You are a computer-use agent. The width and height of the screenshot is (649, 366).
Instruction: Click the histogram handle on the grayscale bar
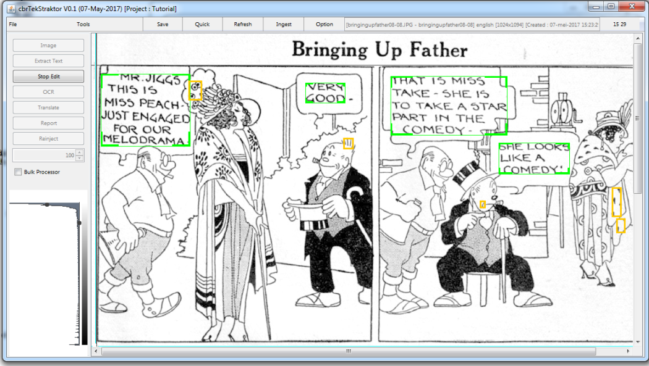80,223
